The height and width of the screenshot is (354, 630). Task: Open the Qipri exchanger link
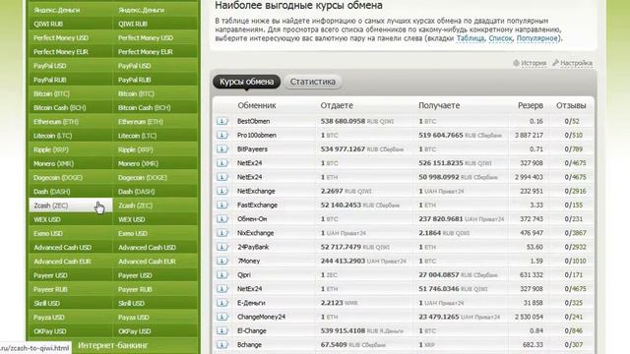244,275
